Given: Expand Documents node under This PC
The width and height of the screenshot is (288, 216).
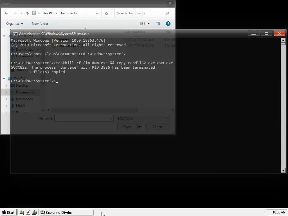Looking at the screenshot, I should pyautogui.click(x=6, y=92).
